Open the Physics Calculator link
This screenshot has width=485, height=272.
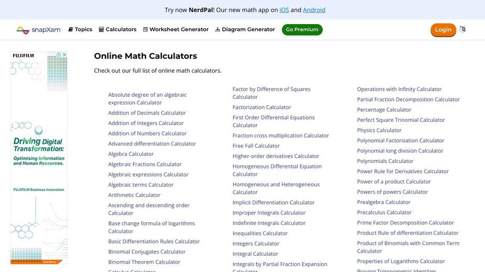click(x=379, y=130)
